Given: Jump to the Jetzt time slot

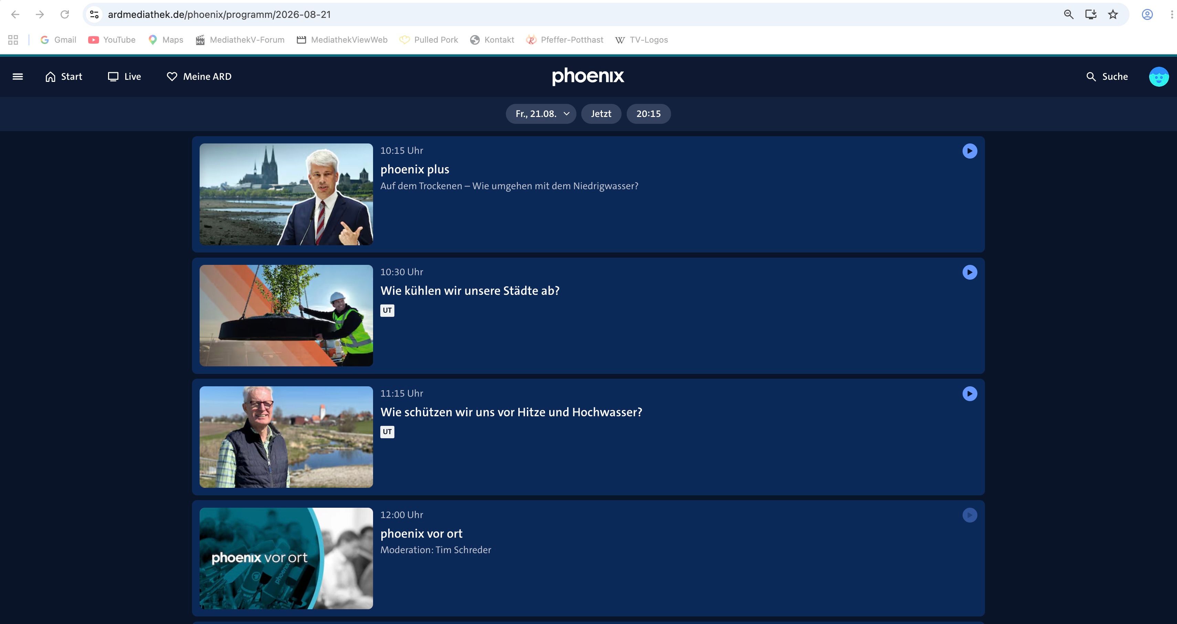Looking at the screenshot, I should tap(601, 114).
